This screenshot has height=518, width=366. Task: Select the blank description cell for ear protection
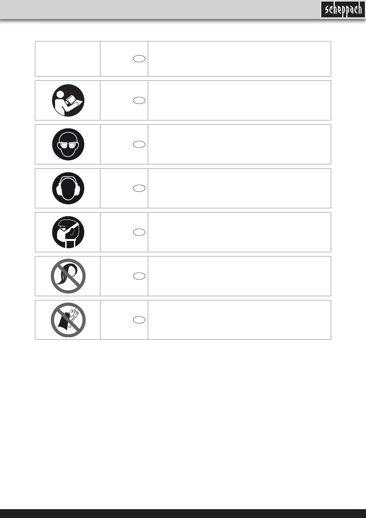[239, 188]
